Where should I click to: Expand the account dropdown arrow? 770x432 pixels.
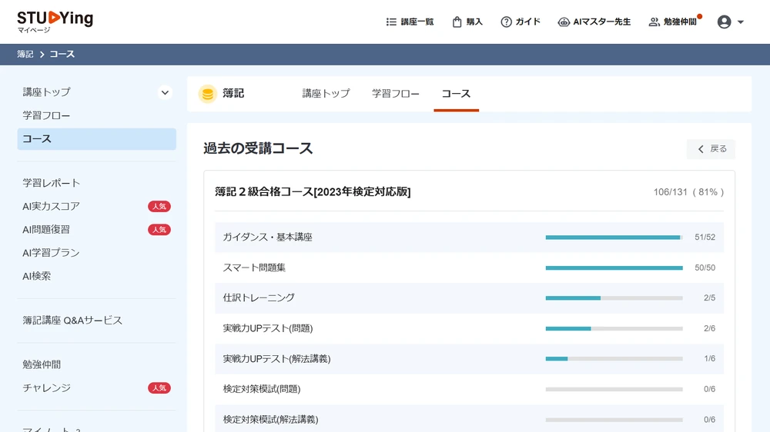coord(741,22)
